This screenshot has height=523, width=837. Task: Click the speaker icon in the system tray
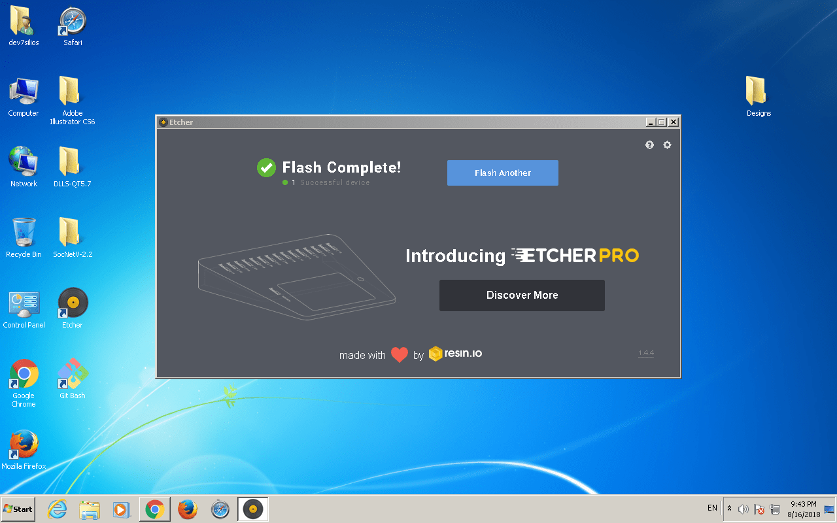(x=743, y=508)
